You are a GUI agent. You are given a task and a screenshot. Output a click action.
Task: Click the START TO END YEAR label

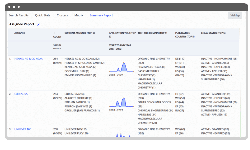[x=120, y=45]
